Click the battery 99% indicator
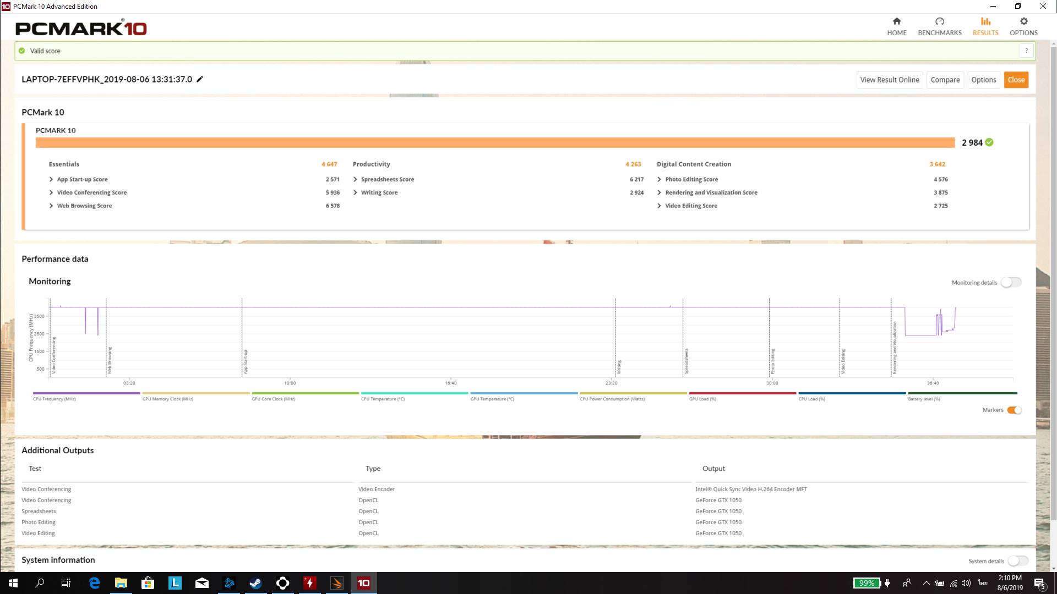1057x594 pixels. [867, 583]
